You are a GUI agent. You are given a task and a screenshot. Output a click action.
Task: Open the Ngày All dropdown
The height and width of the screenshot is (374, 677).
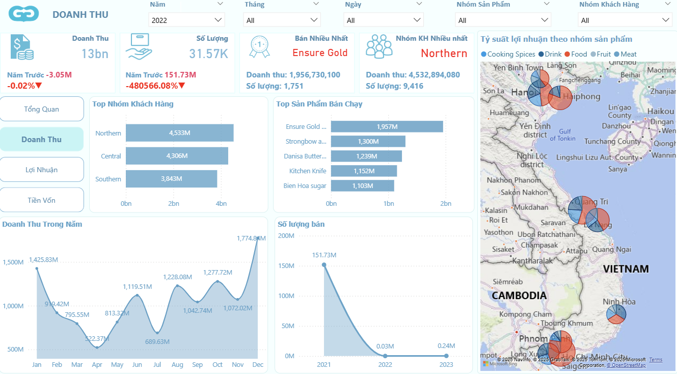[x=384, y=20]
